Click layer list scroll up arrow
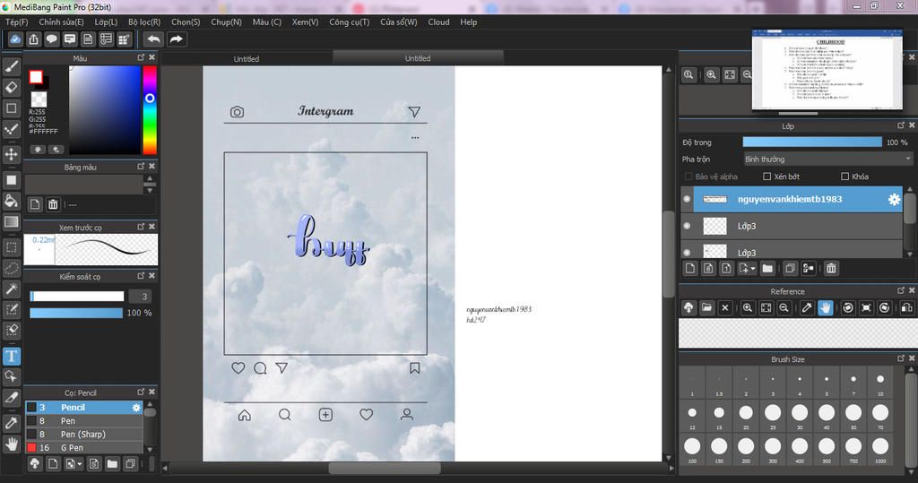Image resolution: width=918 pixels, height=483 pixels. (910, 190)
